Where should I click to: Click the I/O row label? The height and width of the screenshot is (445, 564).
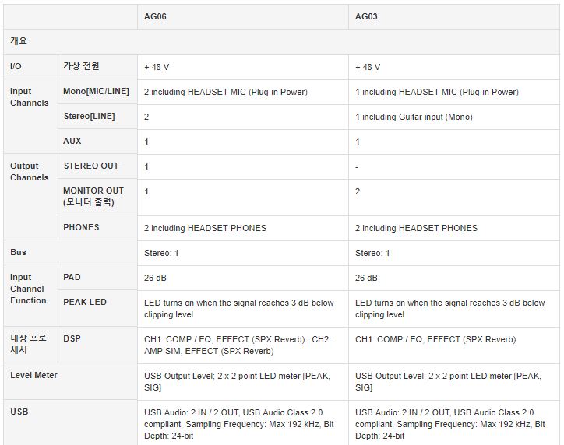point(16,66)
